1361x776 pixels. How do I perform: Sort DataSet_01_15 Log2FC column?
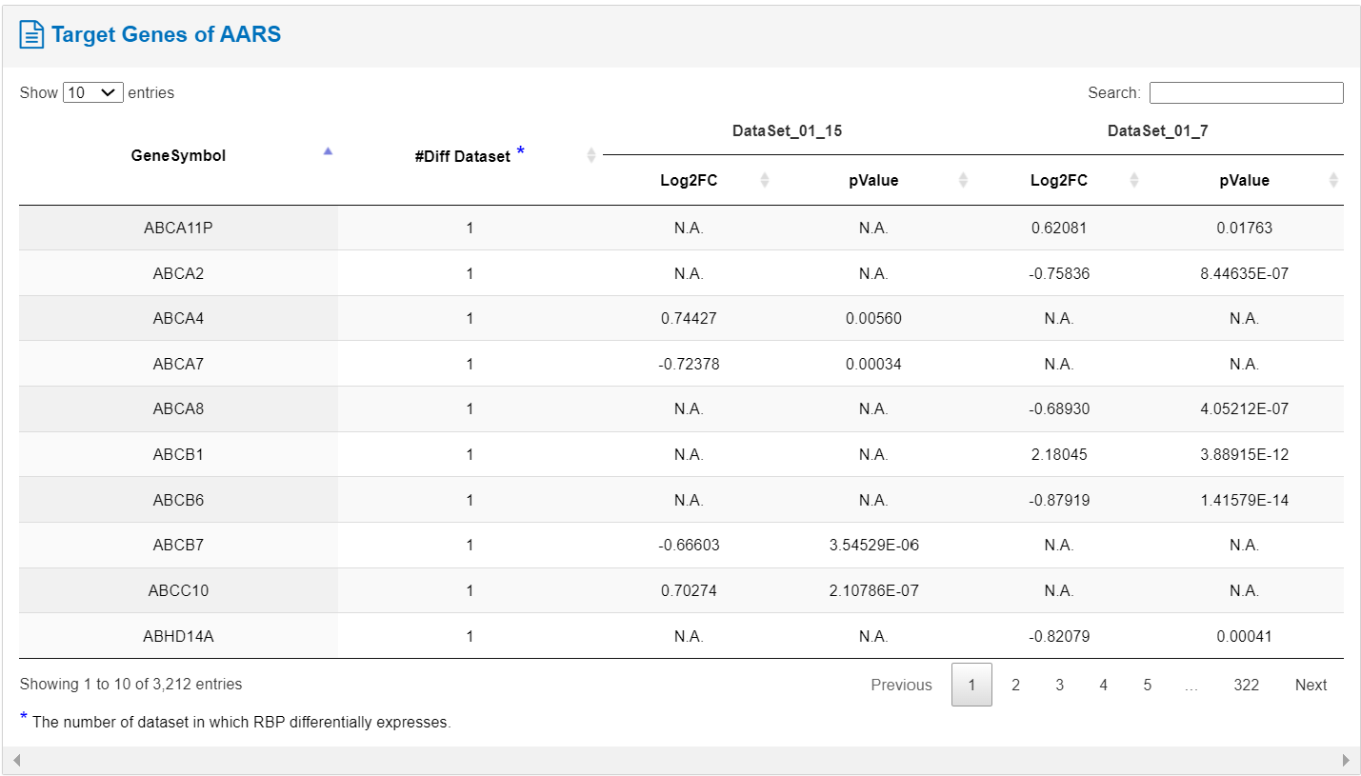(x=764, y=180)
